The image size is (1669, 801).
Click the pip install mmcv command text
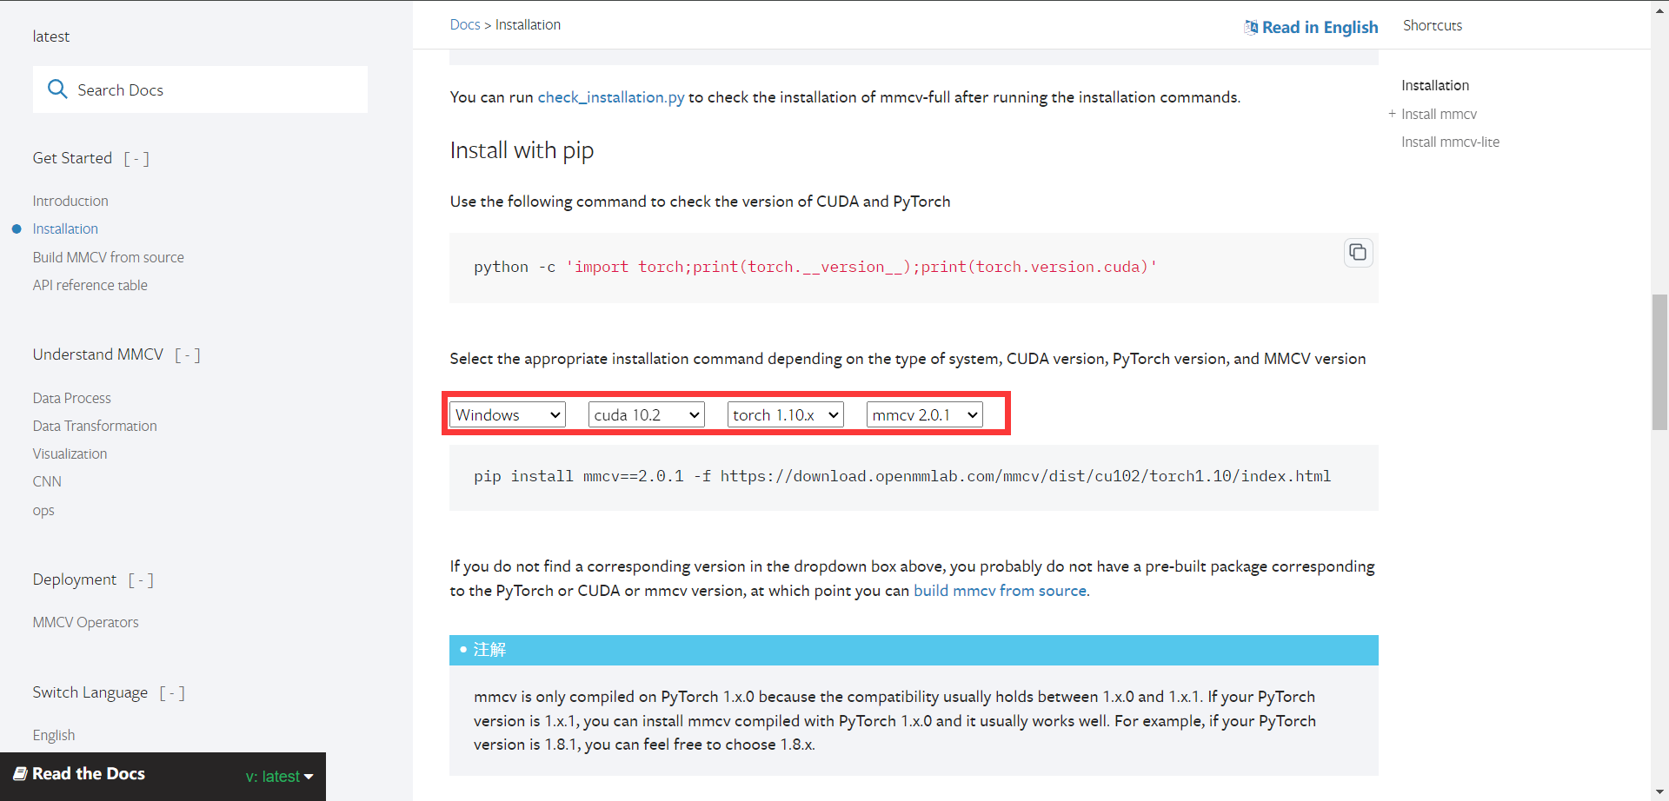tap(902, 476)
